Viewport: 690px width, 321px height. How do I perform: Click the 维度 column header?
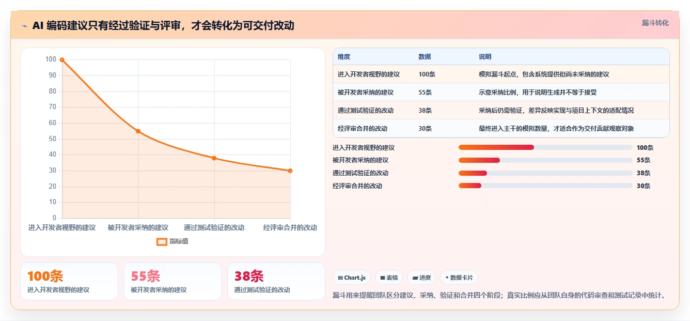click(x=344, y=57)
